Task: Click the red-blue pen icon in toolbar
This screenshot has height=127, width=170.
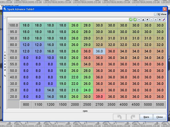Action: 164,20
